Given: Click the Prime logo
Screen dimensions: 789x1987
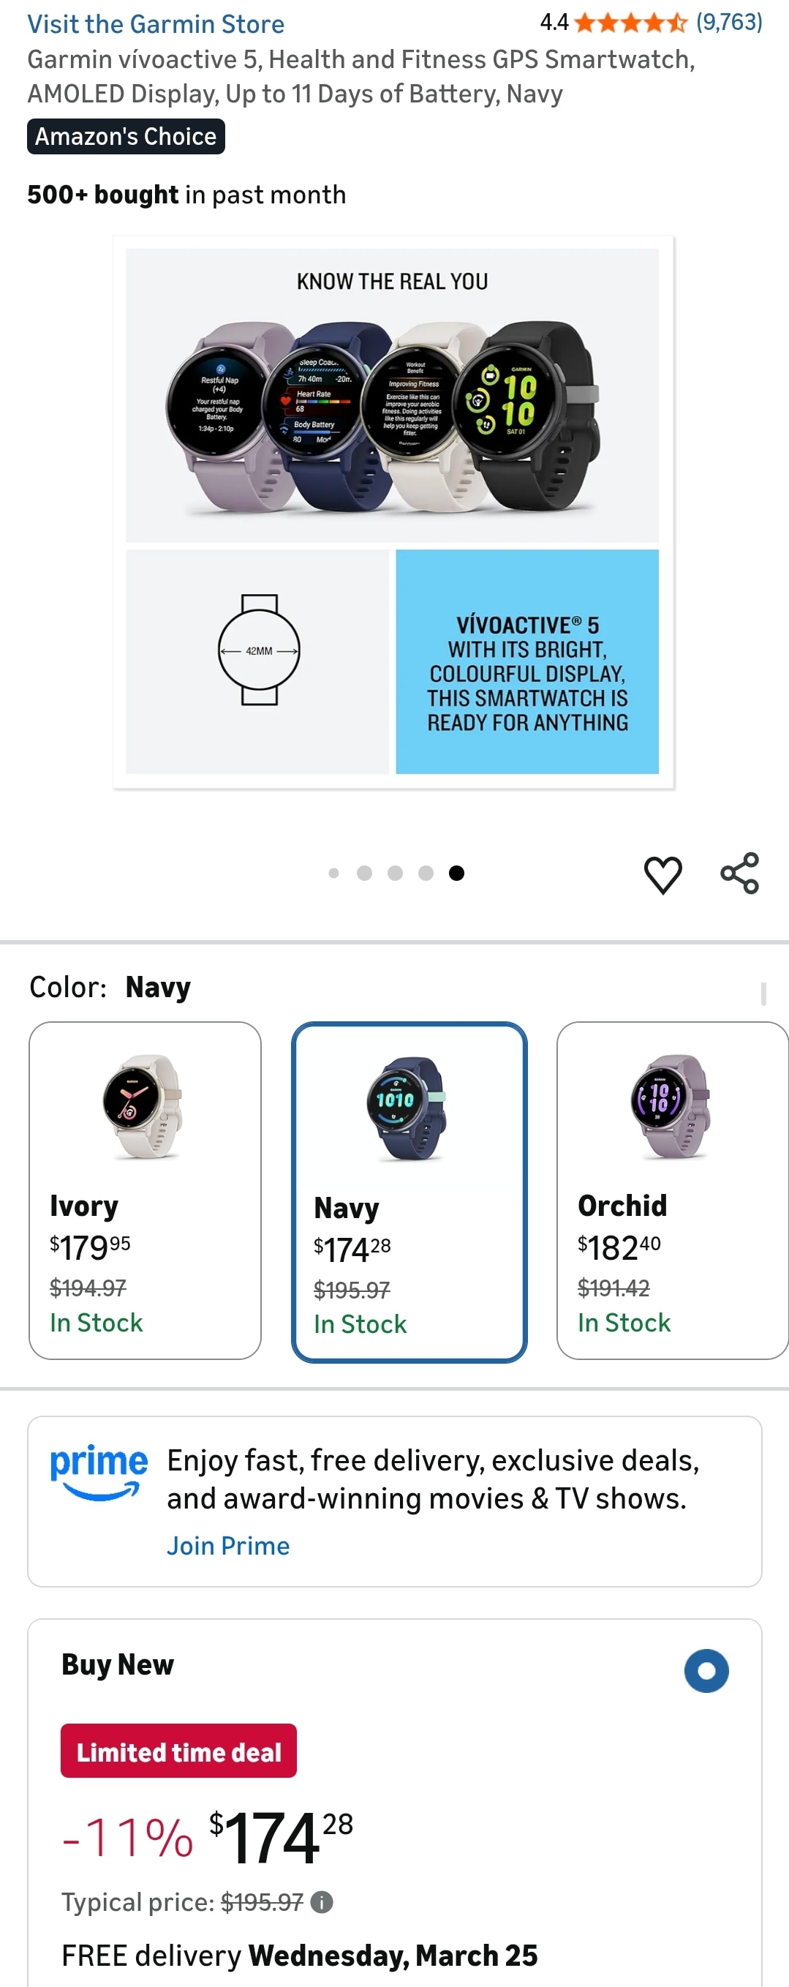Looking at the screenshot, I should (x=99, y=1473).
